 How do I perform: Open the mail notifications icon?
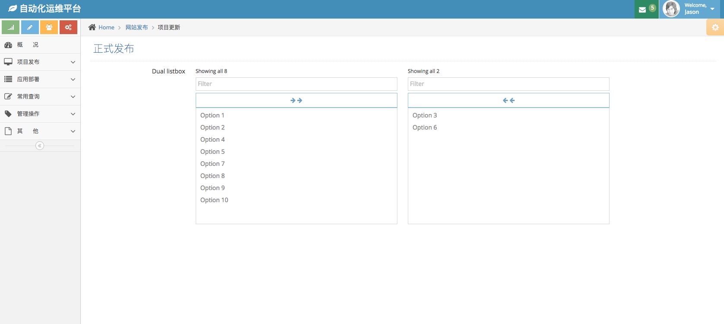(x=642, y=10)
